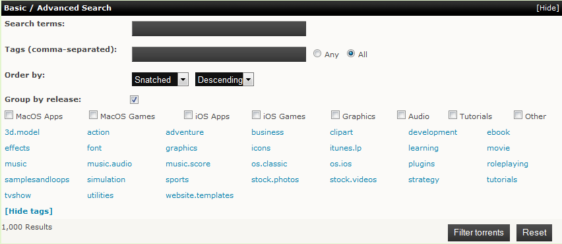Uncheck the Group by release checkbox

(x=135, y=100)
